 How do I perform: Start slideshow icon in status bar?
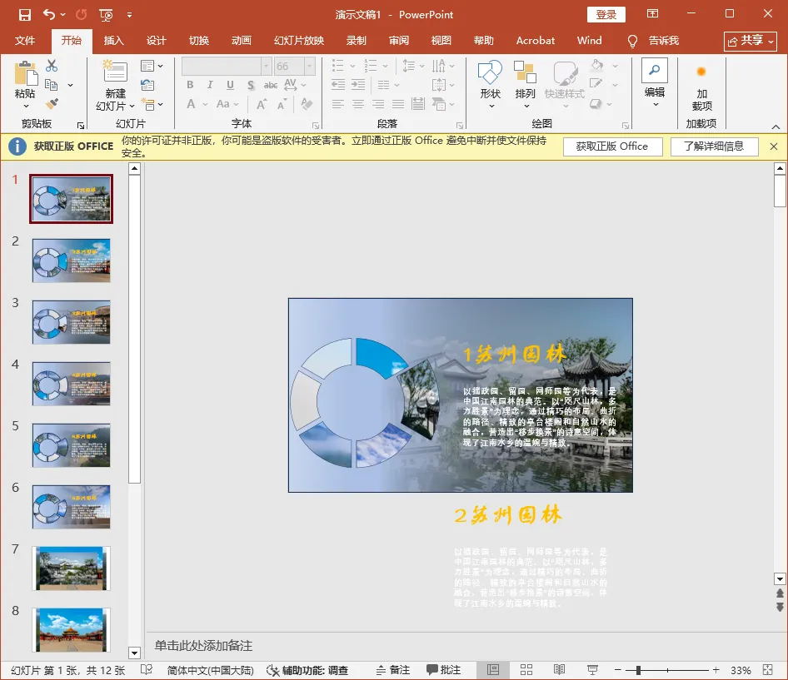pos(592,669)
